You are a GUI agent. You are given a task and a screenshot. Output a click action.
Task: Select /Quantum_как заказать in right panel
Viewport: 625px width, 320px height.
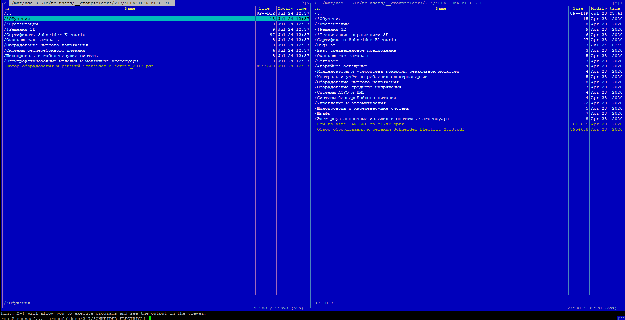[469, 56]
